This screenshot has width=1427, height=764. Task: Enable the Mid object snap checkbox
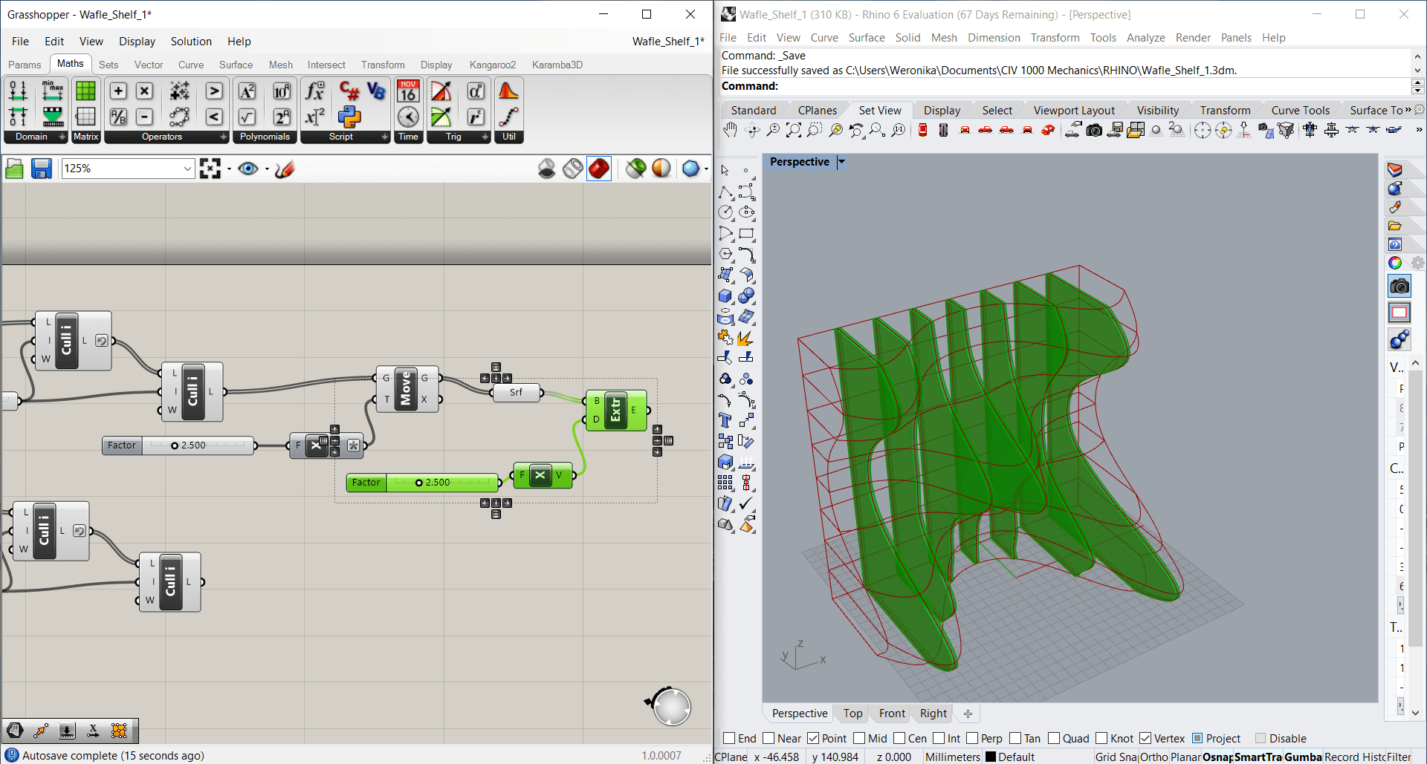tap(860, 738)
